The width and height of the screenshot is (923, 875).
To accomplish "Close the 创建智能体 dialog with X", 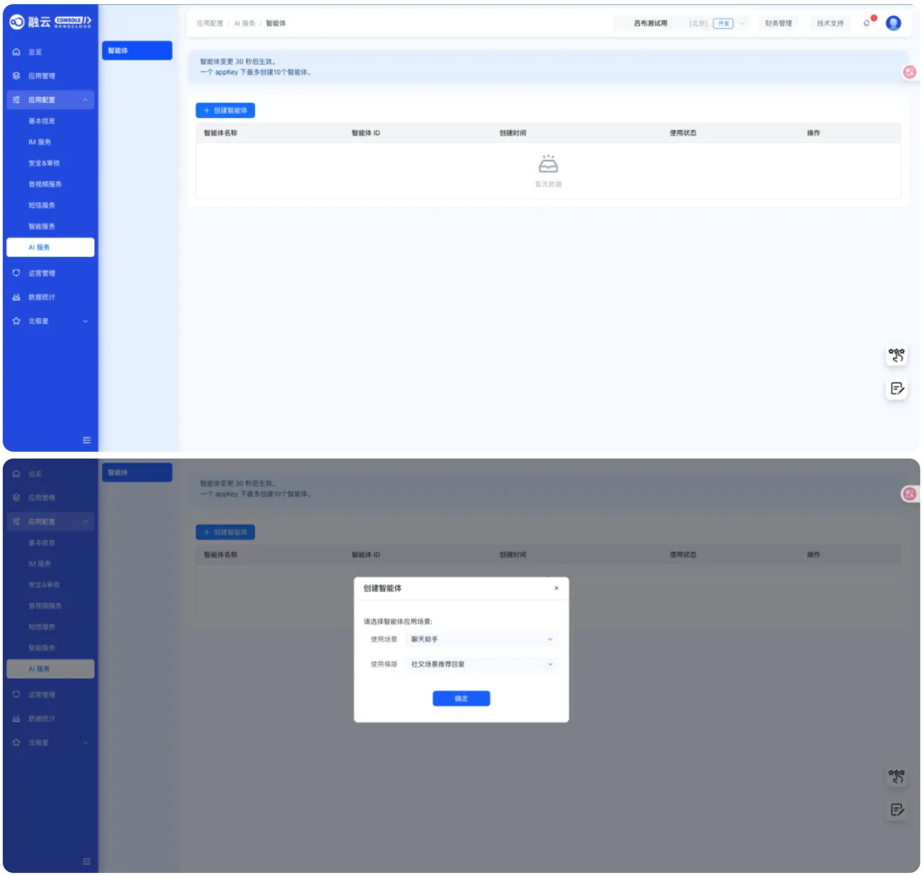I will click(x=556, y=588).
